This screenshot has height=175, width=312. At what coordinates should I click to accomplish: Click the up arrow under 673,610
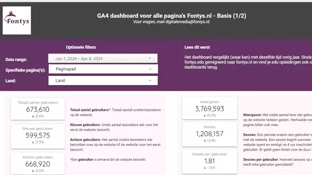click(33, 117)
